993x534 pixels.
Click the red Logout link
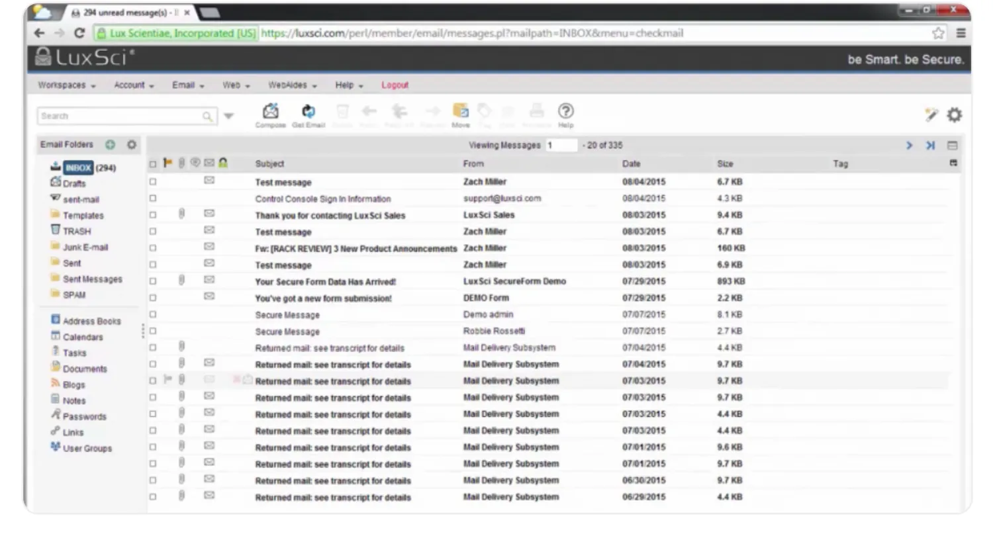tap(395, 85)
